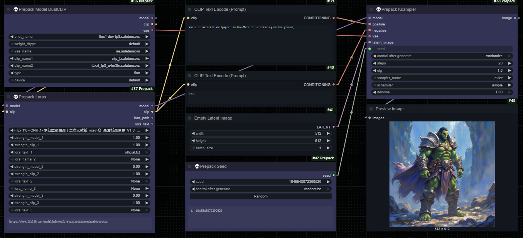Open the sampler_name euler dropdown

pos(442,78)
